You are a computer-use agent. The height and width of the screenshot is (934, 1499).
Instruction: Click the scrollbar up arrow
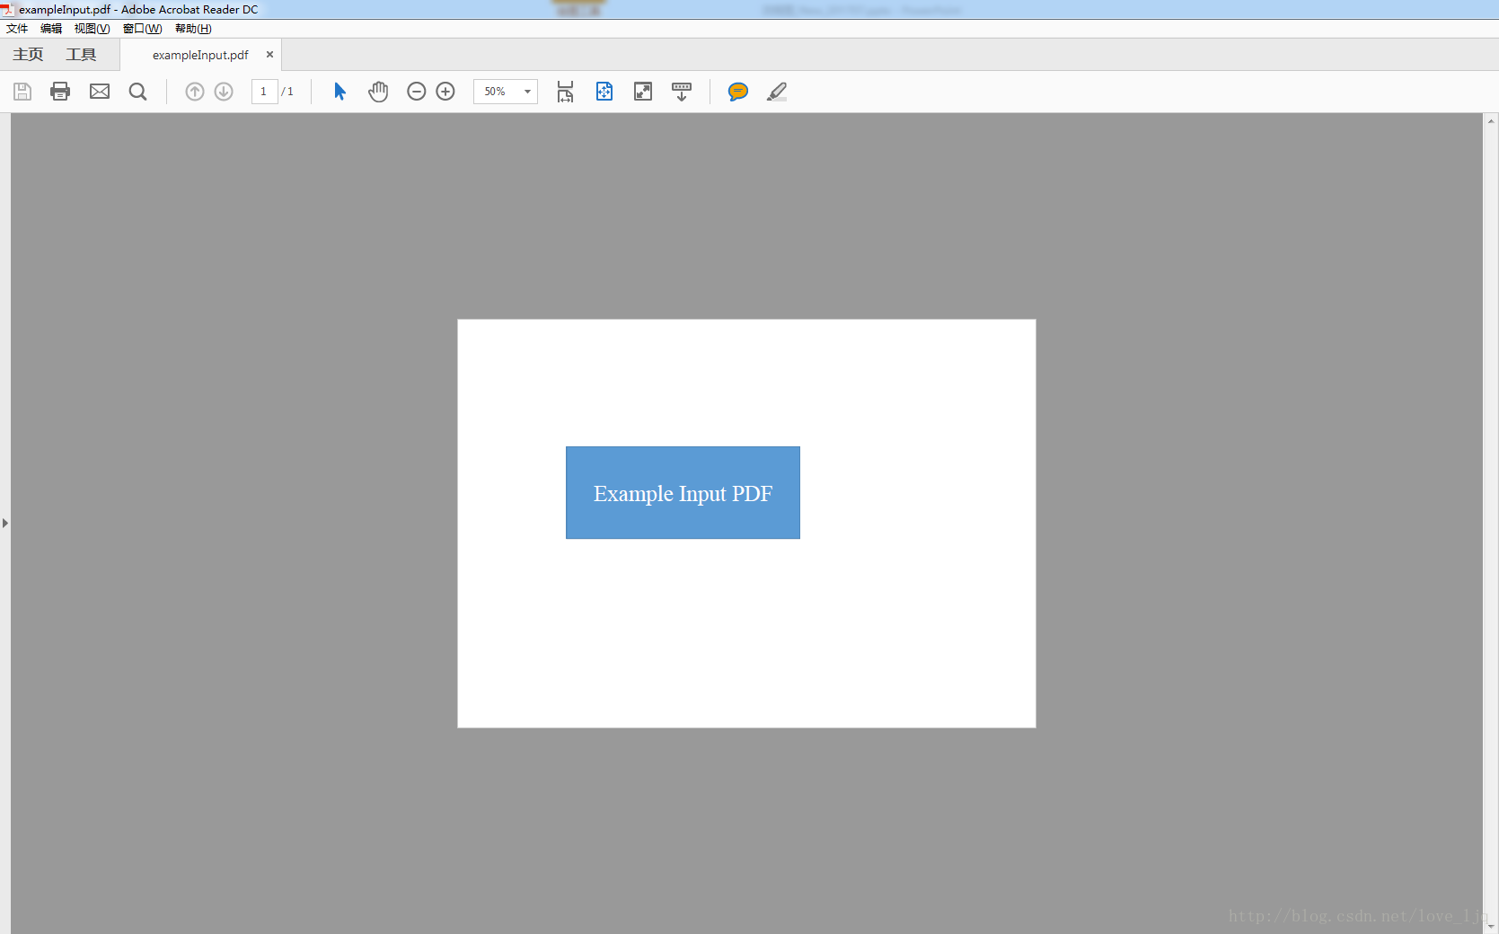[1491, 120]
